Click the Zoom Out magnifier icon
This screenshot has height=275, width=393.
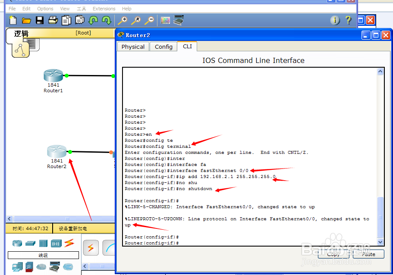(x=149, y=20)
